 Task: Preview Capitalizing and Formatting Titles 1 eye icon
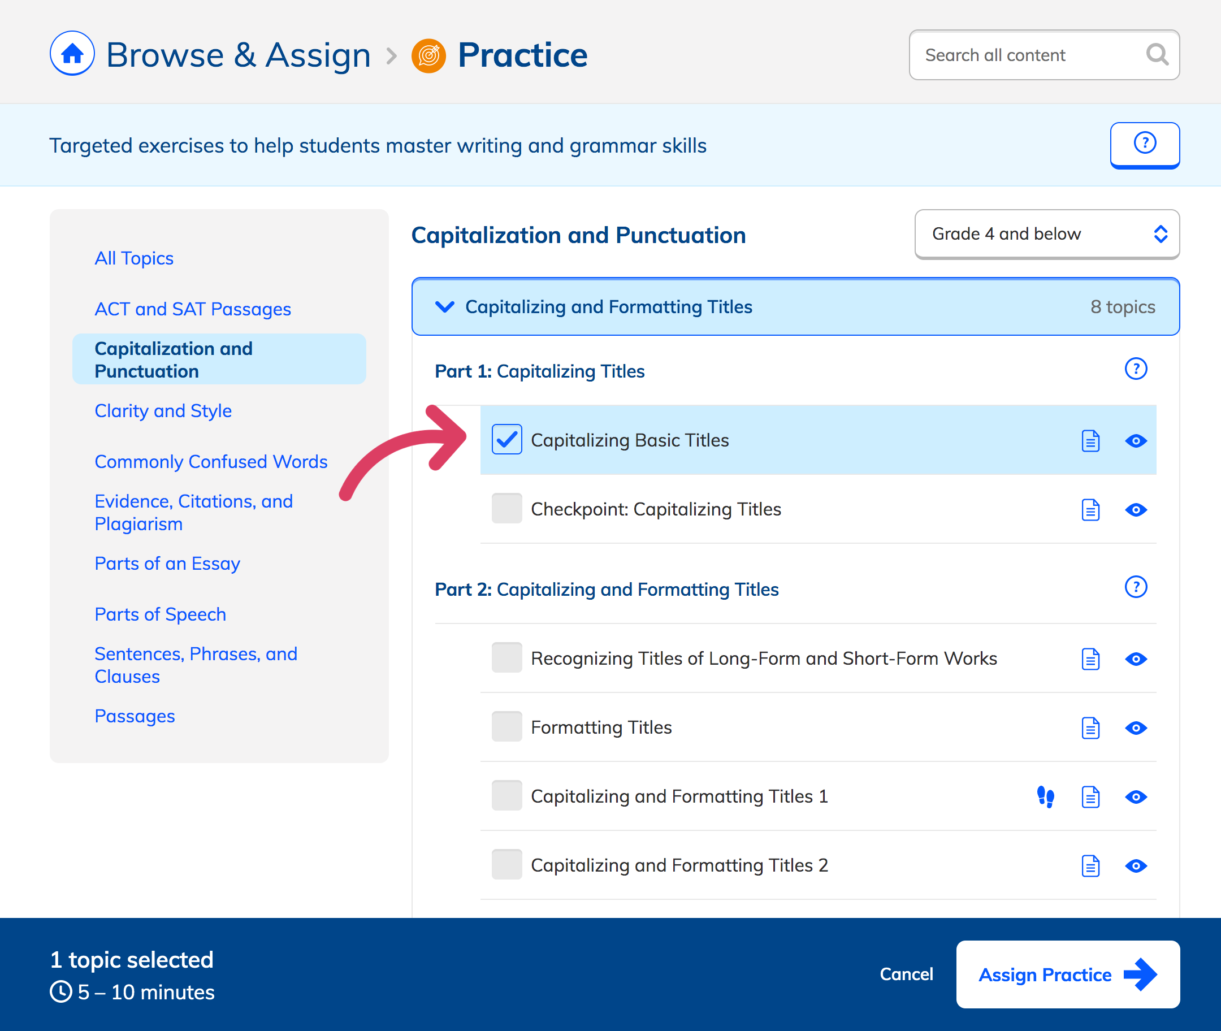(1136, 796)
